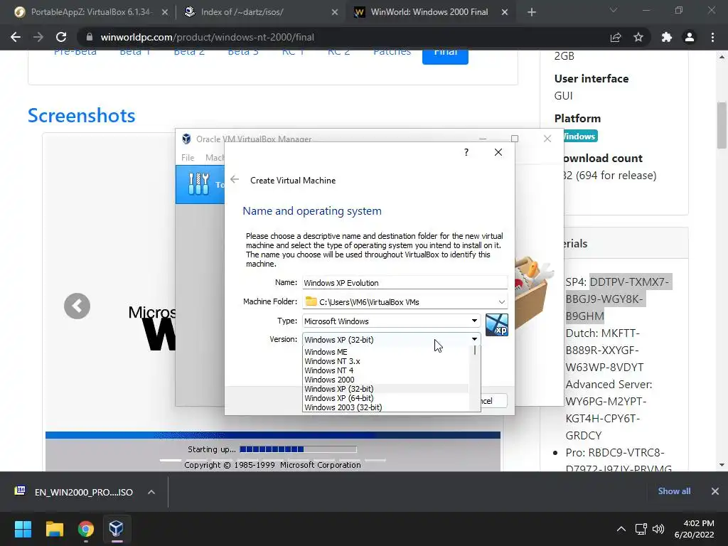Open downloaded EN_WIN2000_PRO ISO file

[74, 492]
